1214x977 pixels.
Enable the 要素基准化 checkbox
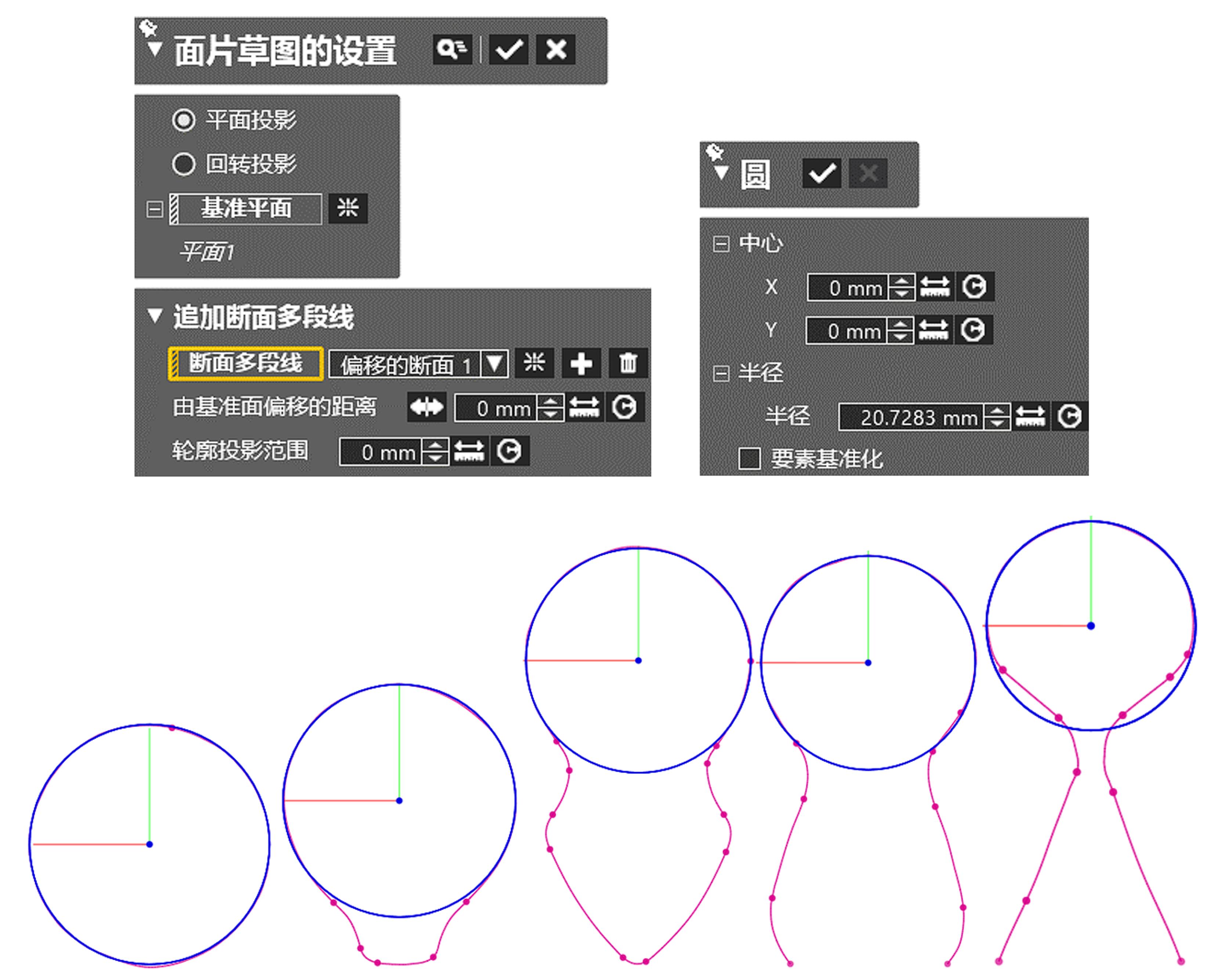750,459
